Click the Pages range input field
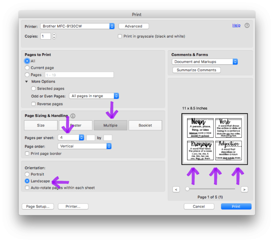This screenshot has height=242, width=274. click(x=79, y=75)
